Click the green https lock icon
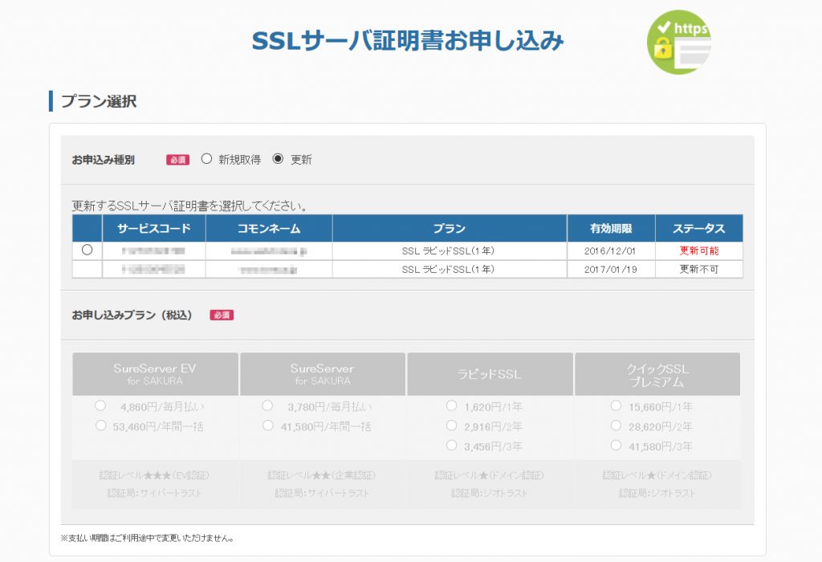This screenshot has height=562, width=822. pos(679,42)
